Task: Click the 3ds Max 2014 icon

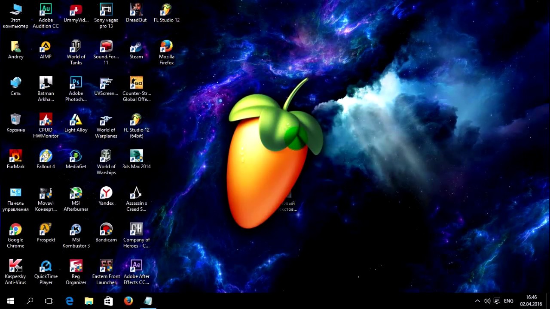Action: click(136, 159)
